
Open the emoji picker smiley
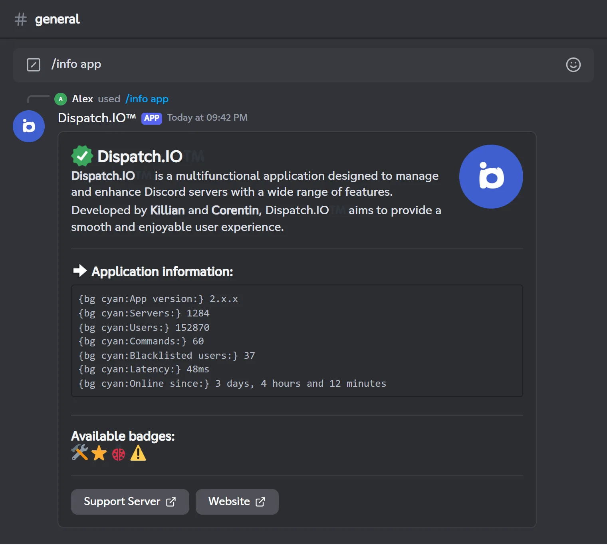click(x=573, y=65)
